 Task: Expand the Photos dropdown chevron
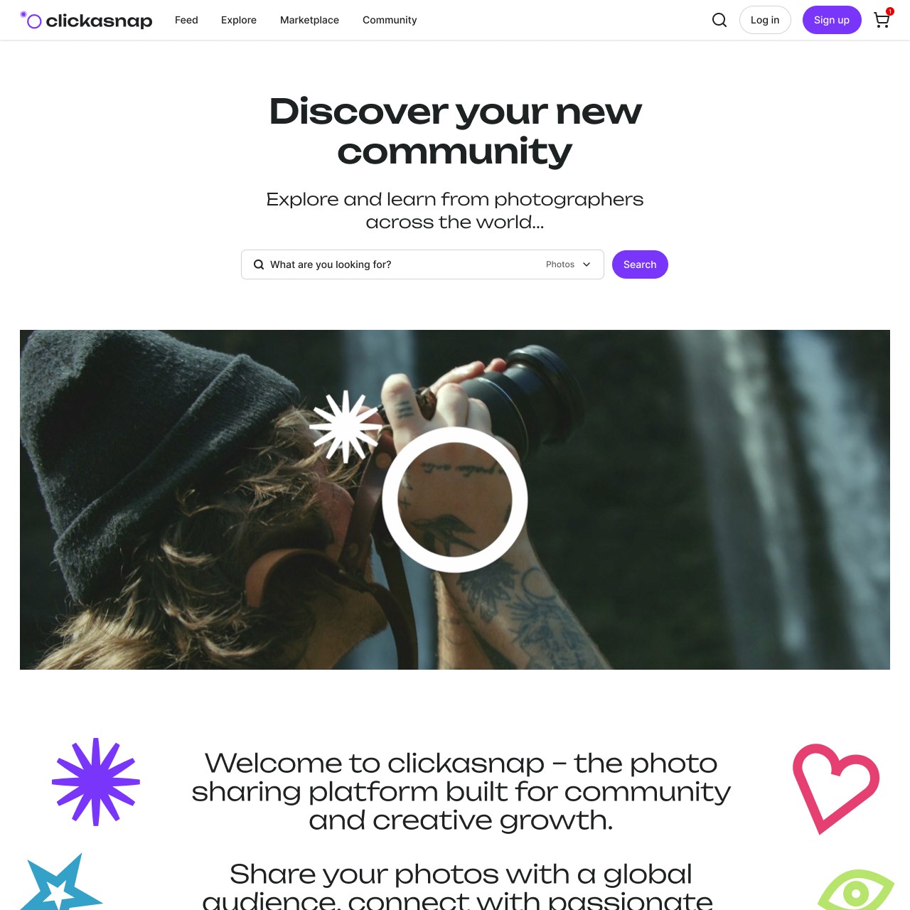[587, 264]
